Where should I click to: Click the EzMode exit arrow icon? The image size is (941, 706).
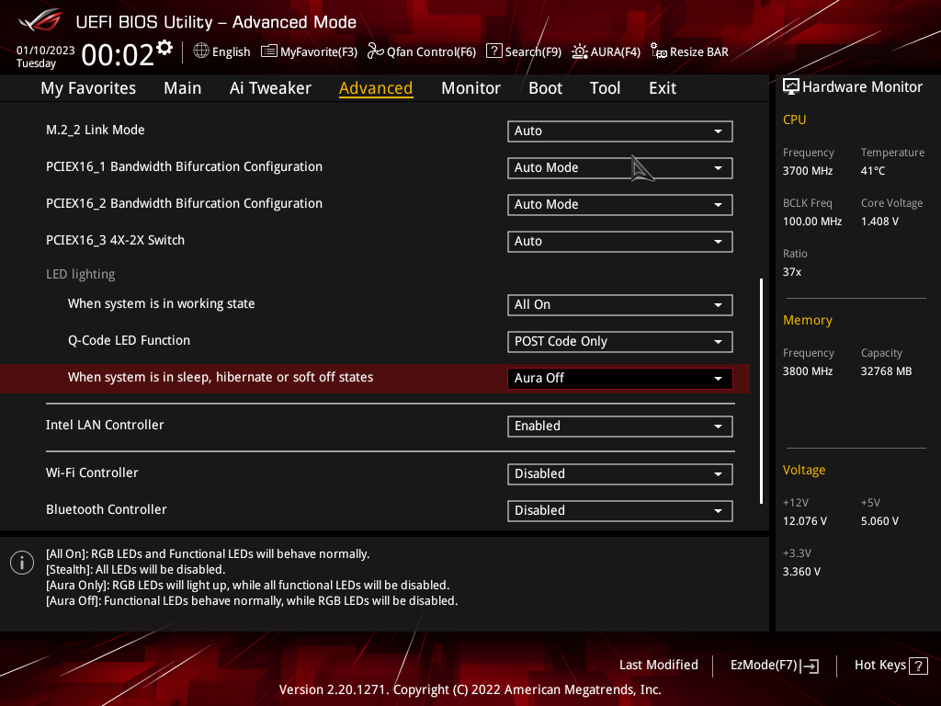point(811,666)
